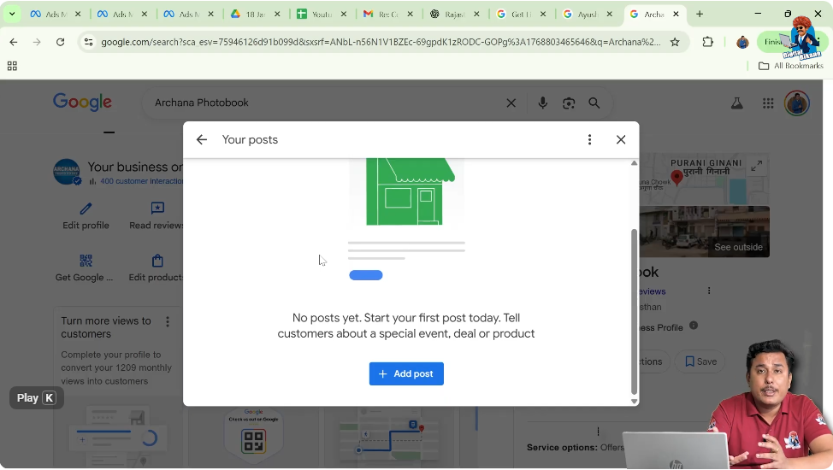
Task: Open Read reviews option
Action: tap(157, 216)
